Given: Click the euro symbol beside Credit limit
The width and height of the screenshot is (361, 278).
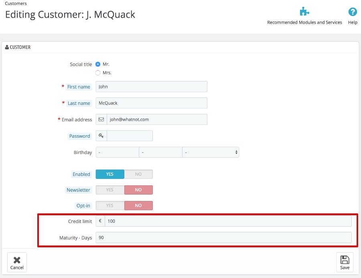Looking at the screenshot, I should coord(100,221).
